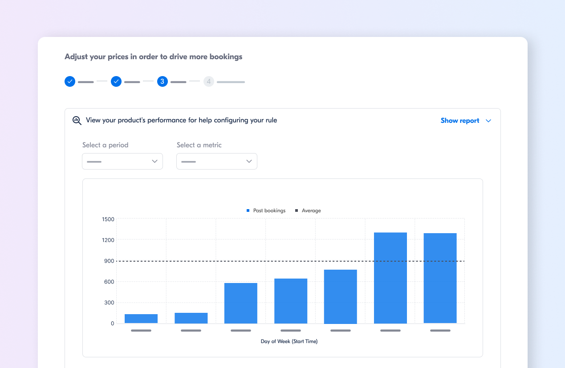
Task: Click the dark Average legend square
Action: [x=297, y=210]
